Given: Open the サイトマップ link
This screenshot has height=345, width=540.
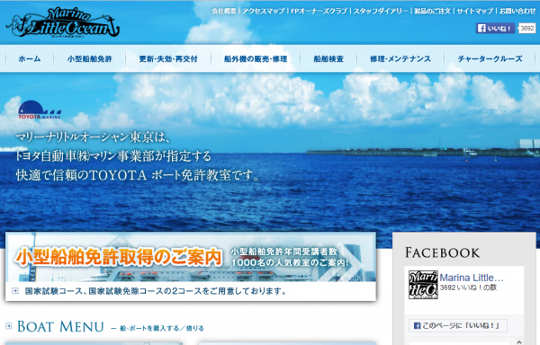Looking at the screenshot, I should [x=475, y=11].
